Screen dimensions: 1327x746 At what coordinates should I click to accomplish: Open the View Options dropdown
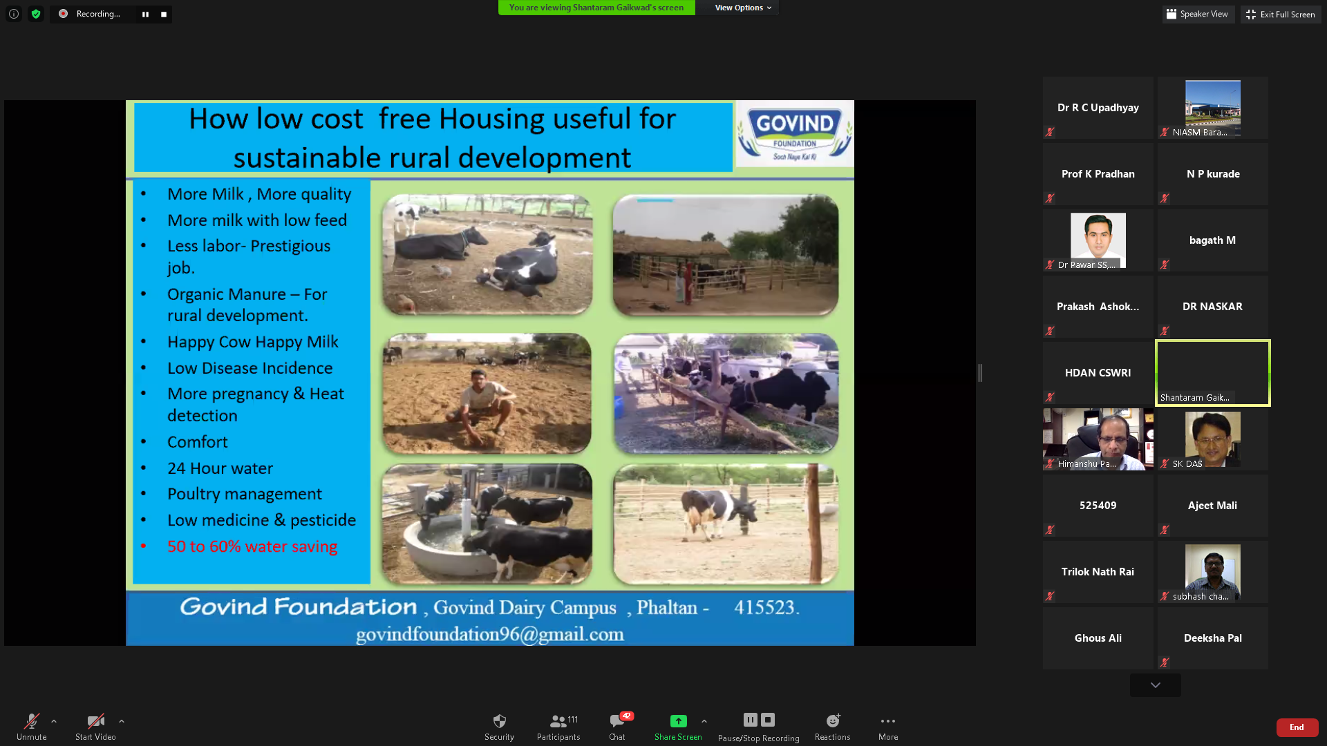pyautogui.click(x=743, y=8)
